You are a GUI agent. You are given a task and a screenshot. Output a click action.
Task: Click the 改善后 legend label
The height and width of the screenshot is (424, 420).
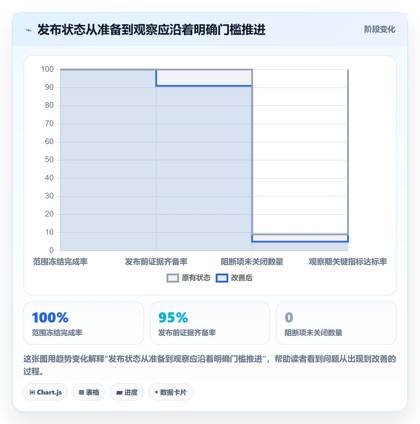241,278
